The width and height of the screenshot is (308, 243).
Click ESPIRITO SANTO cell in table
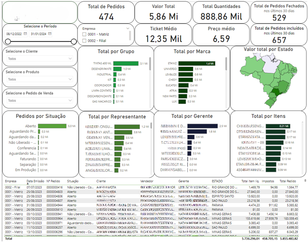pos(223,196)
